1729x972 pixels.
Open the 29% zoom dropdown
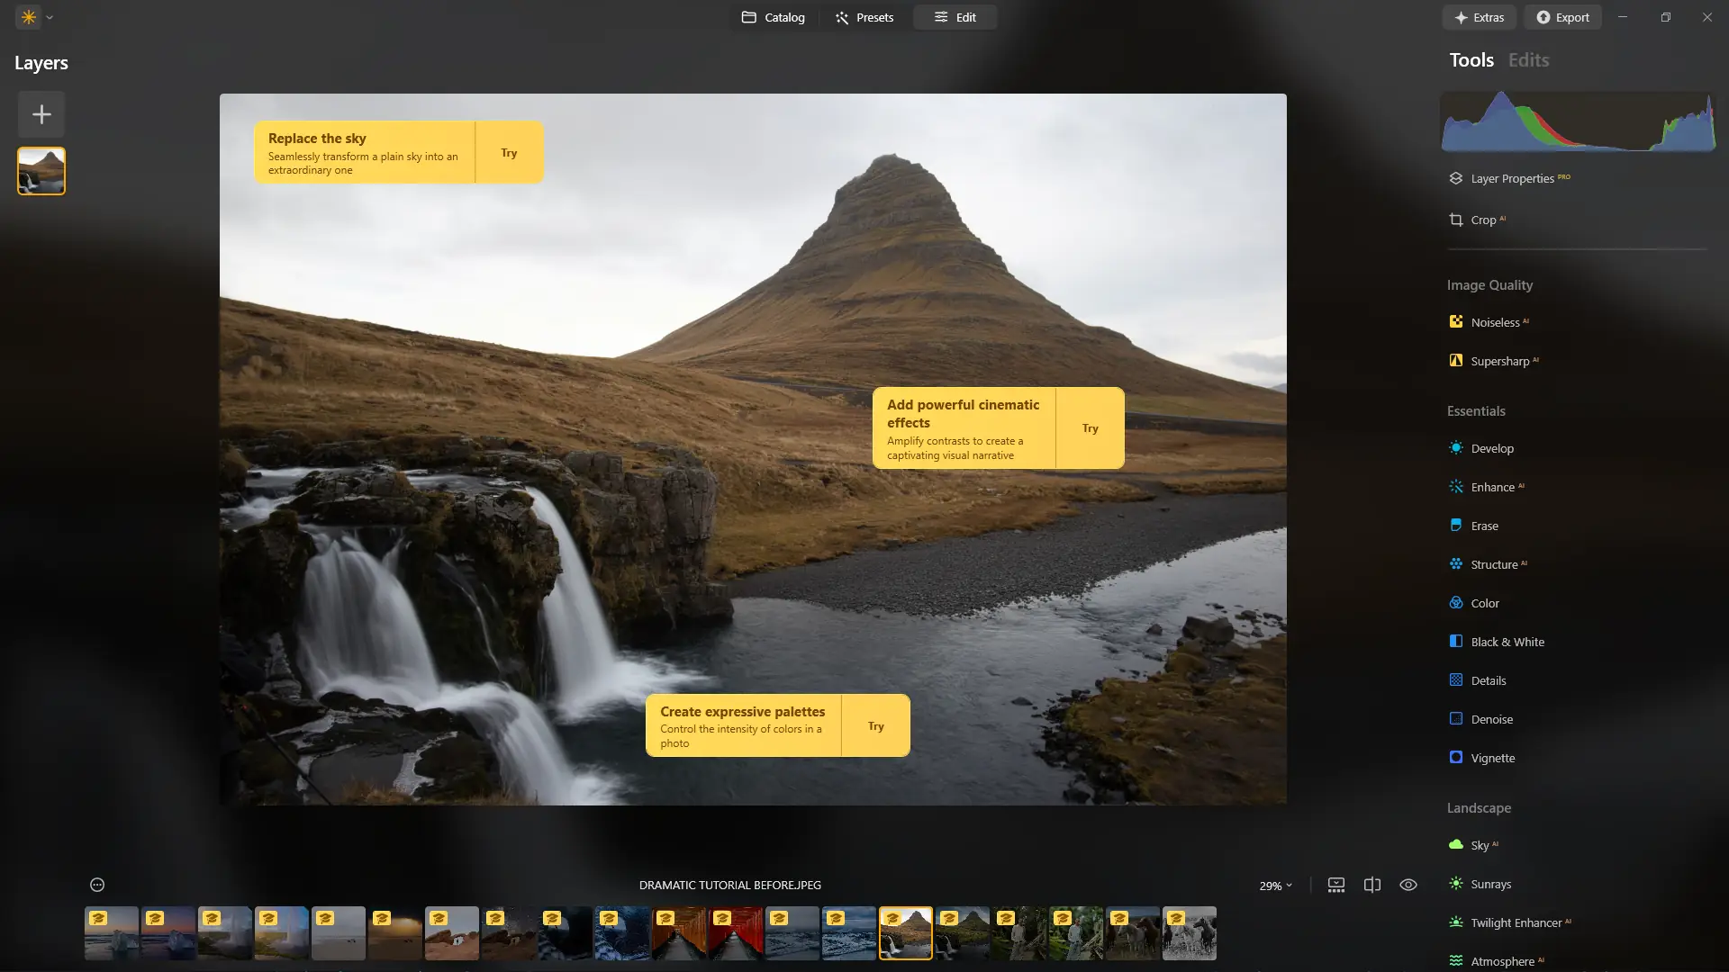[1275, 886]
